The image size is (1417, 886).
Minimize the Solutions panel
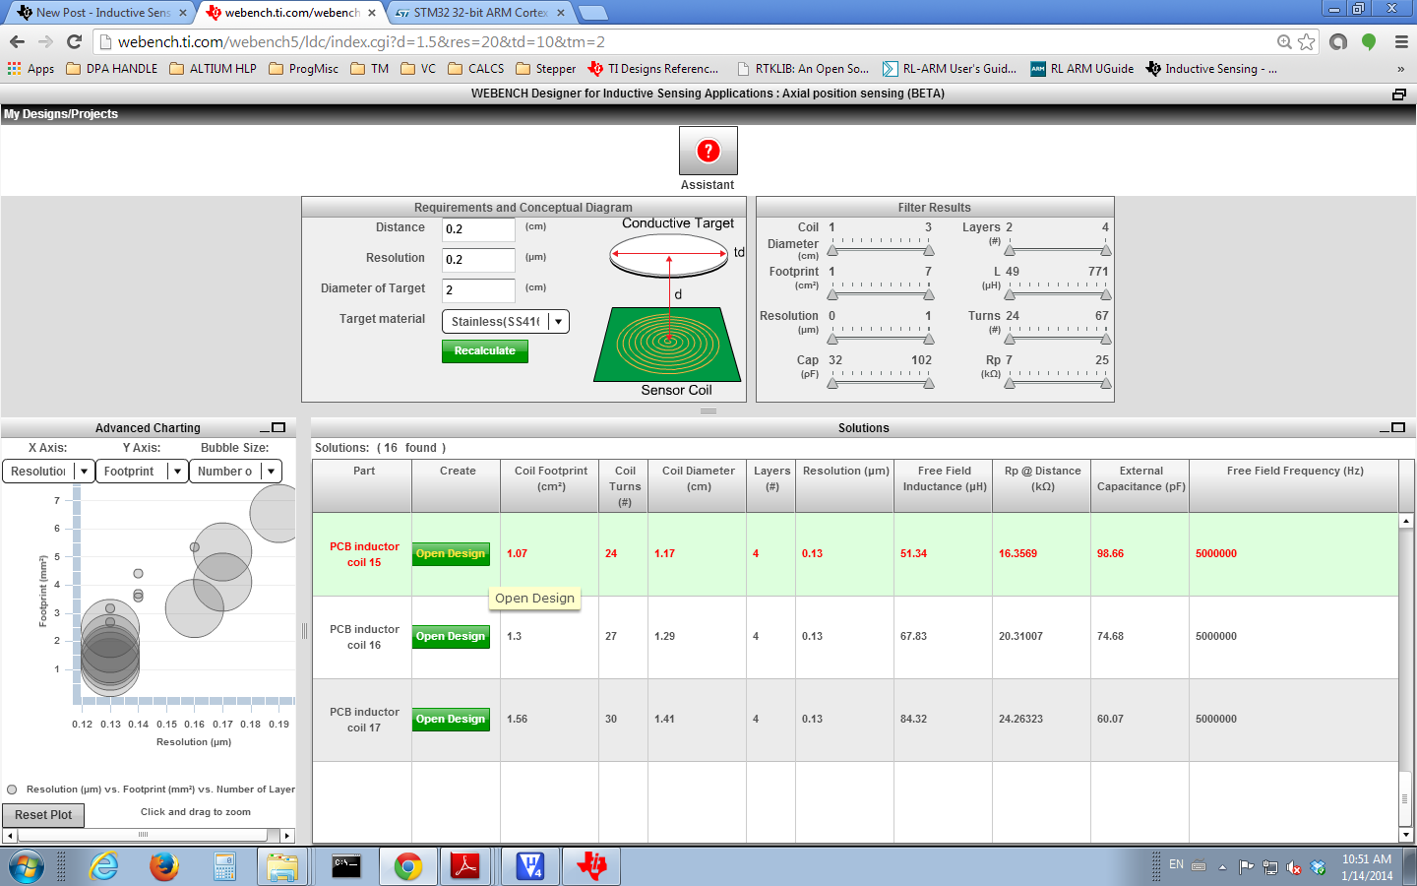tap(1385, 428)
